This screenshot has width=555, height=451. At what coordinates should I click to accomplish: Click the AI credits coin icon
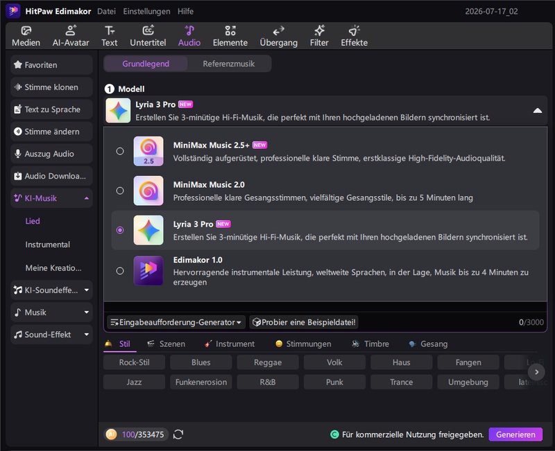pos(111,434)
